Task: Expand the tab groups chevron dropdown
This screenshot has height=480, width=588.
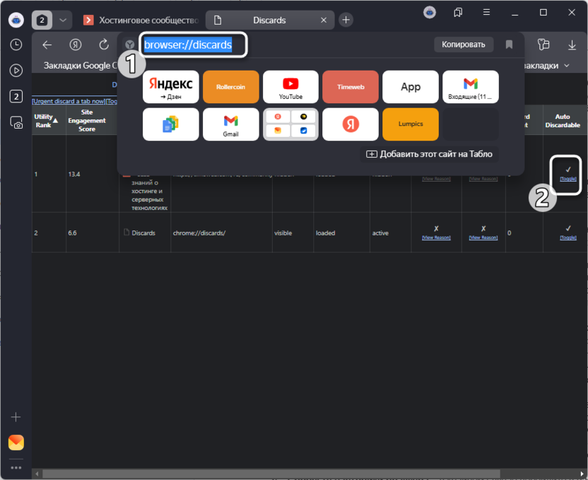Action: click(x=63, y=20)
